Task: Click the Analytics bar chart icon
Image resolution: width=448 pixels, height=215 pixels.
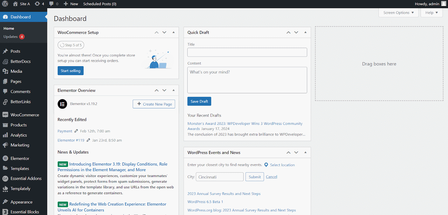Action: coord(5,135)
